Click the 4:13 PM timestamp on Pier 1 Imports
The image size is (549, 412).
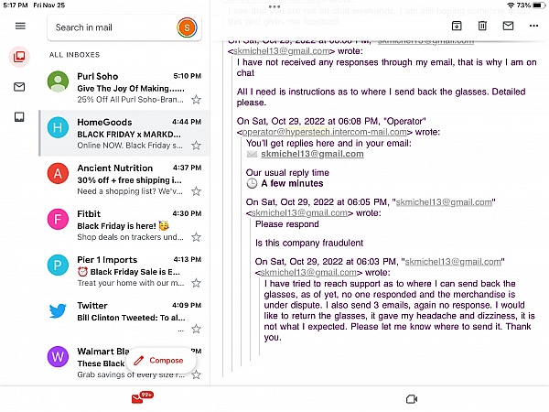188,259
